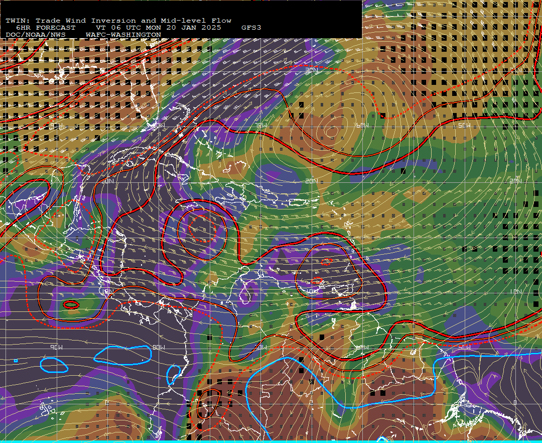Click the "90W" label below the 10N line
Image resolution: width=542 pixels, height=443 pixels.
pyautogui.click(x=57, y=347)
